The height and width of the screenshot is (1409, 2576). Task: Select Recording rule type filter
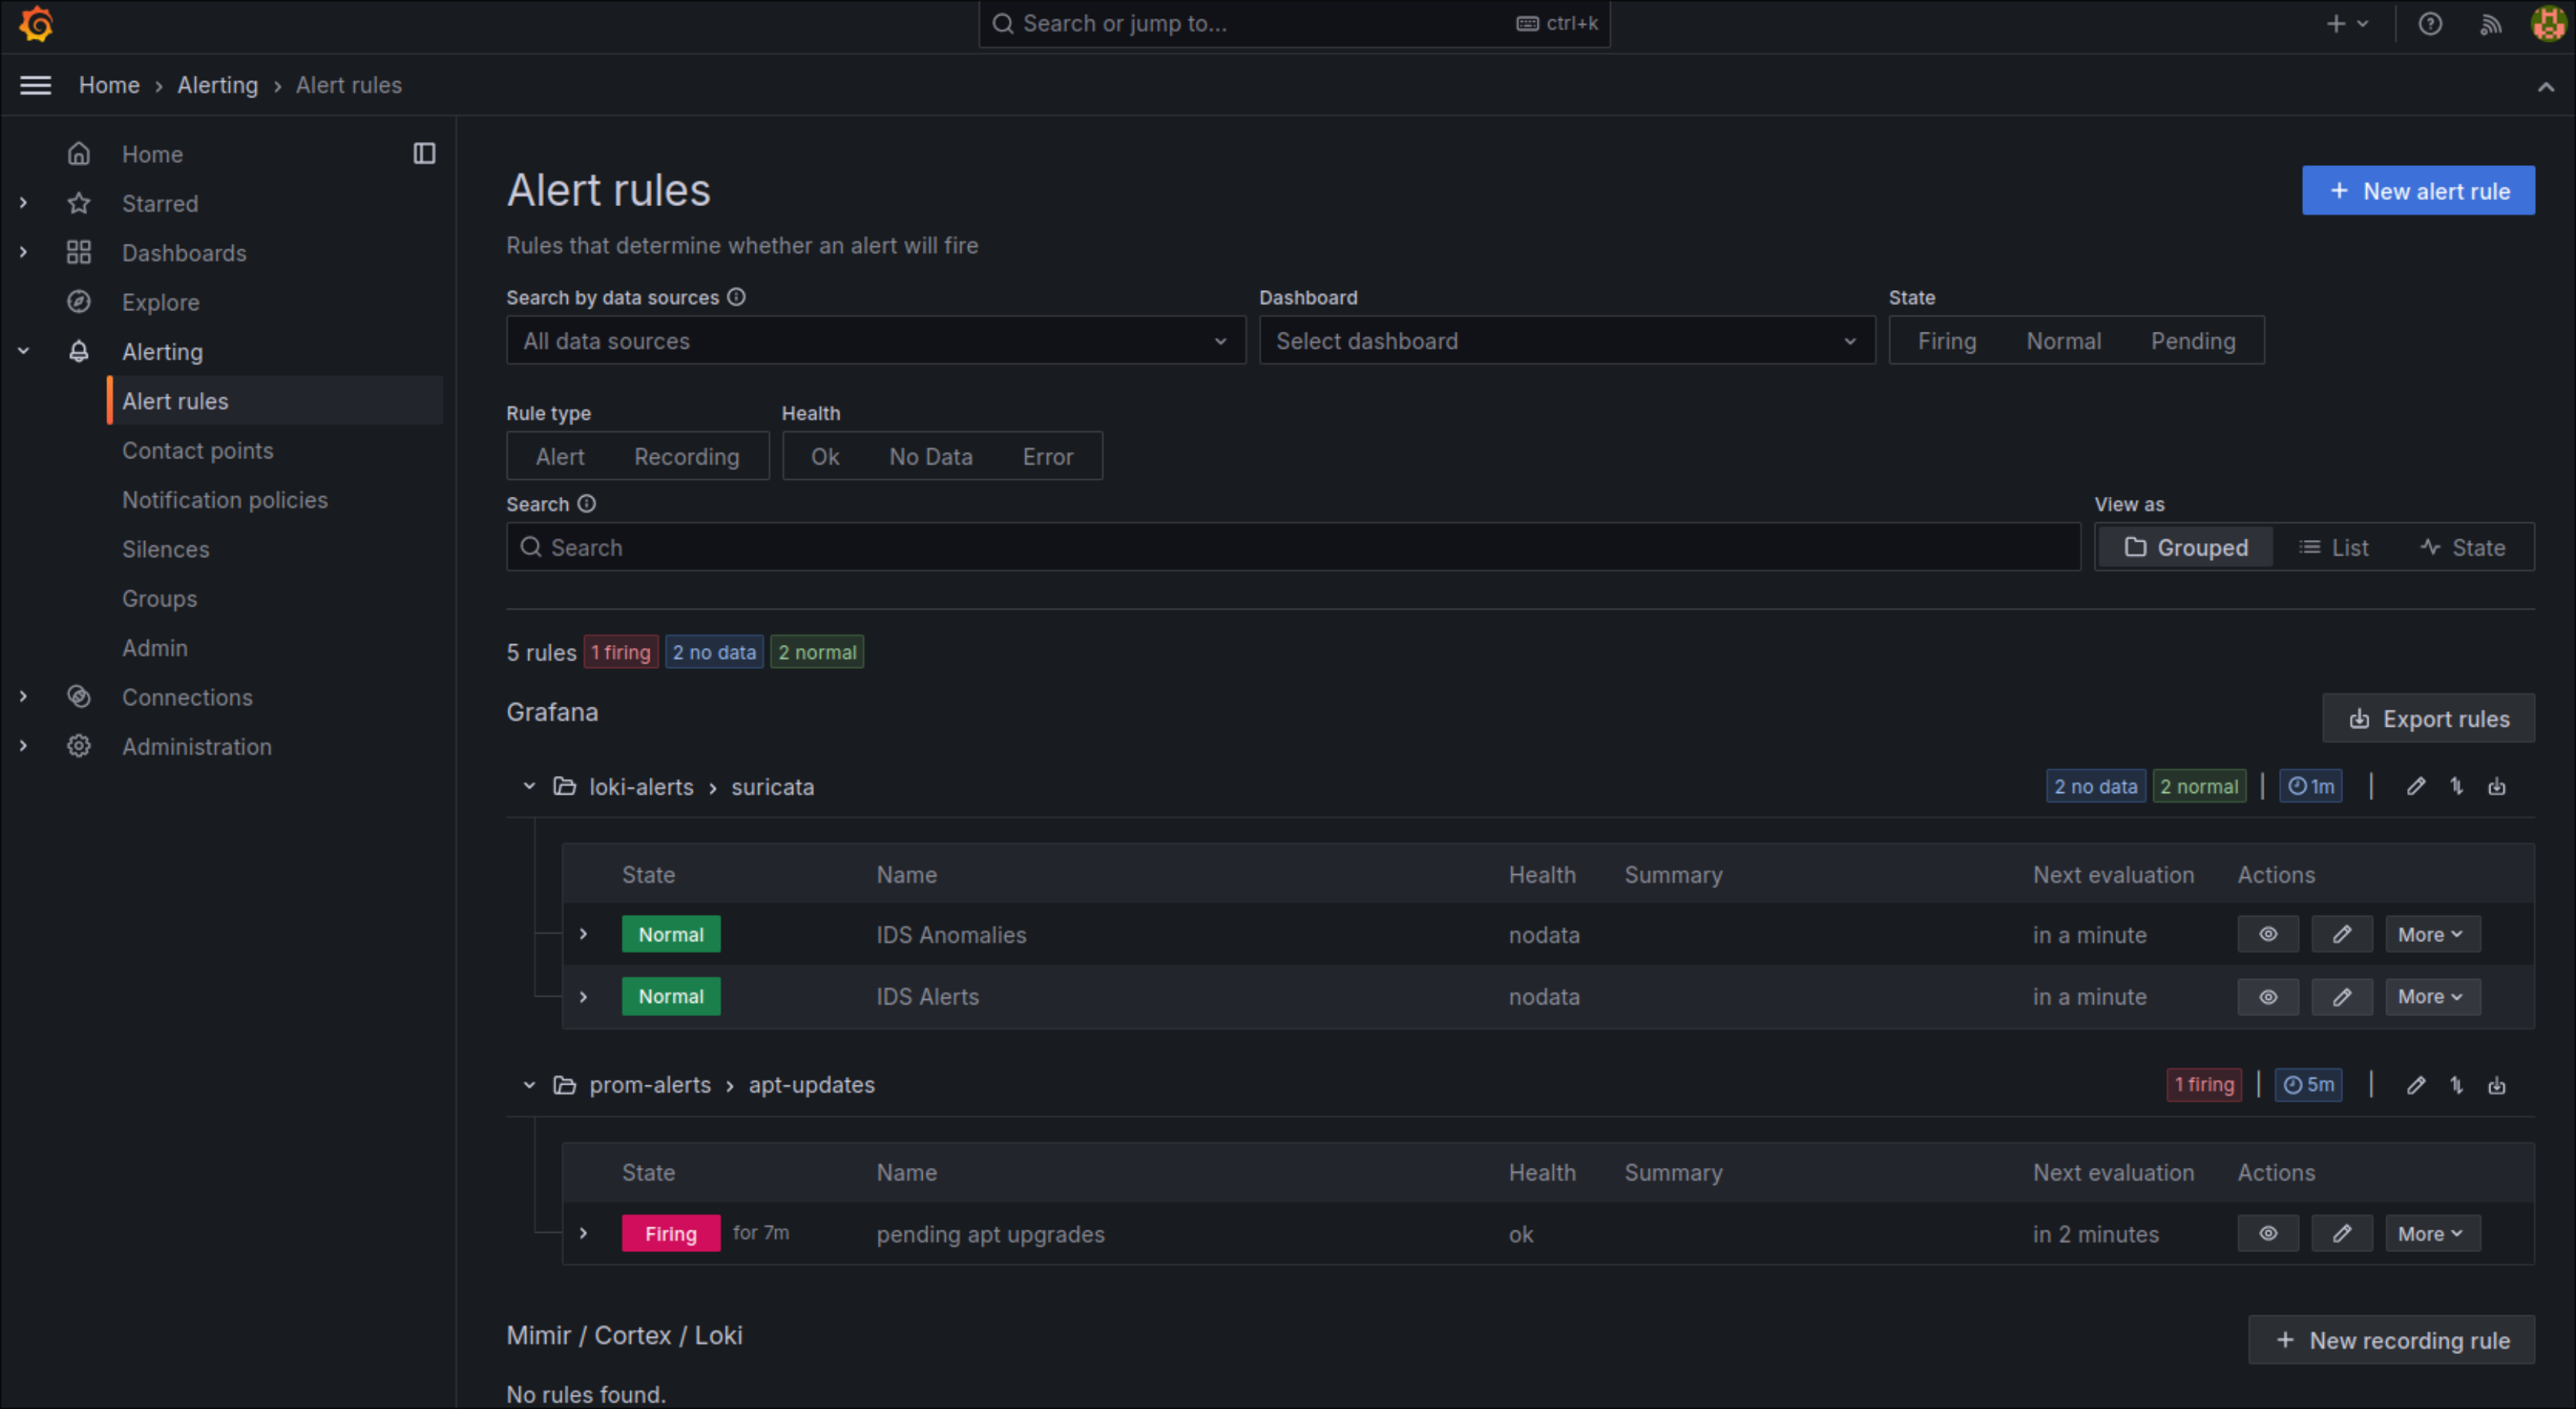686,456
